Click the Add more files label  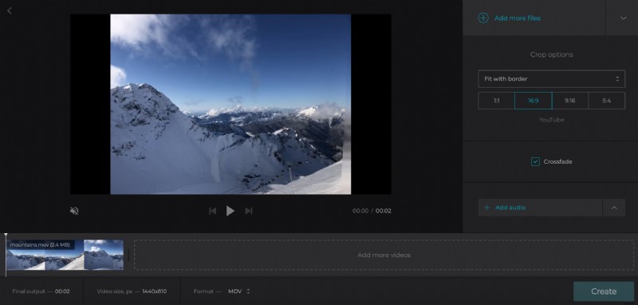(517, 18)
